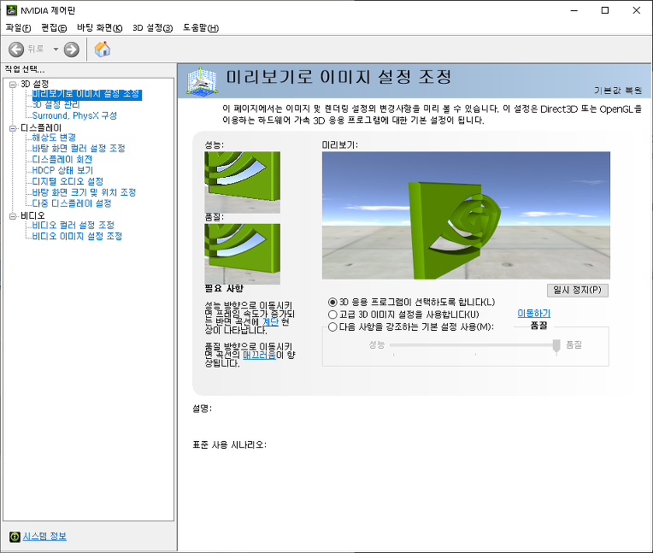
Task: Open 다중 디스플레이 설정 tree item
Action: pyautogui.click(x=72, y=203)
